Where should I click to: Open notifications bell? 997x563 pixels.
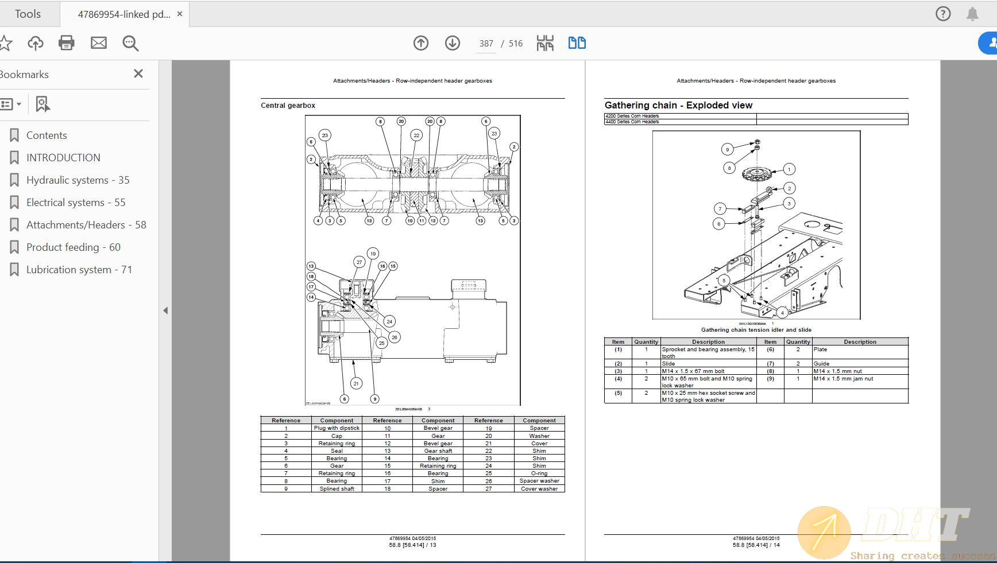point(972,14)
